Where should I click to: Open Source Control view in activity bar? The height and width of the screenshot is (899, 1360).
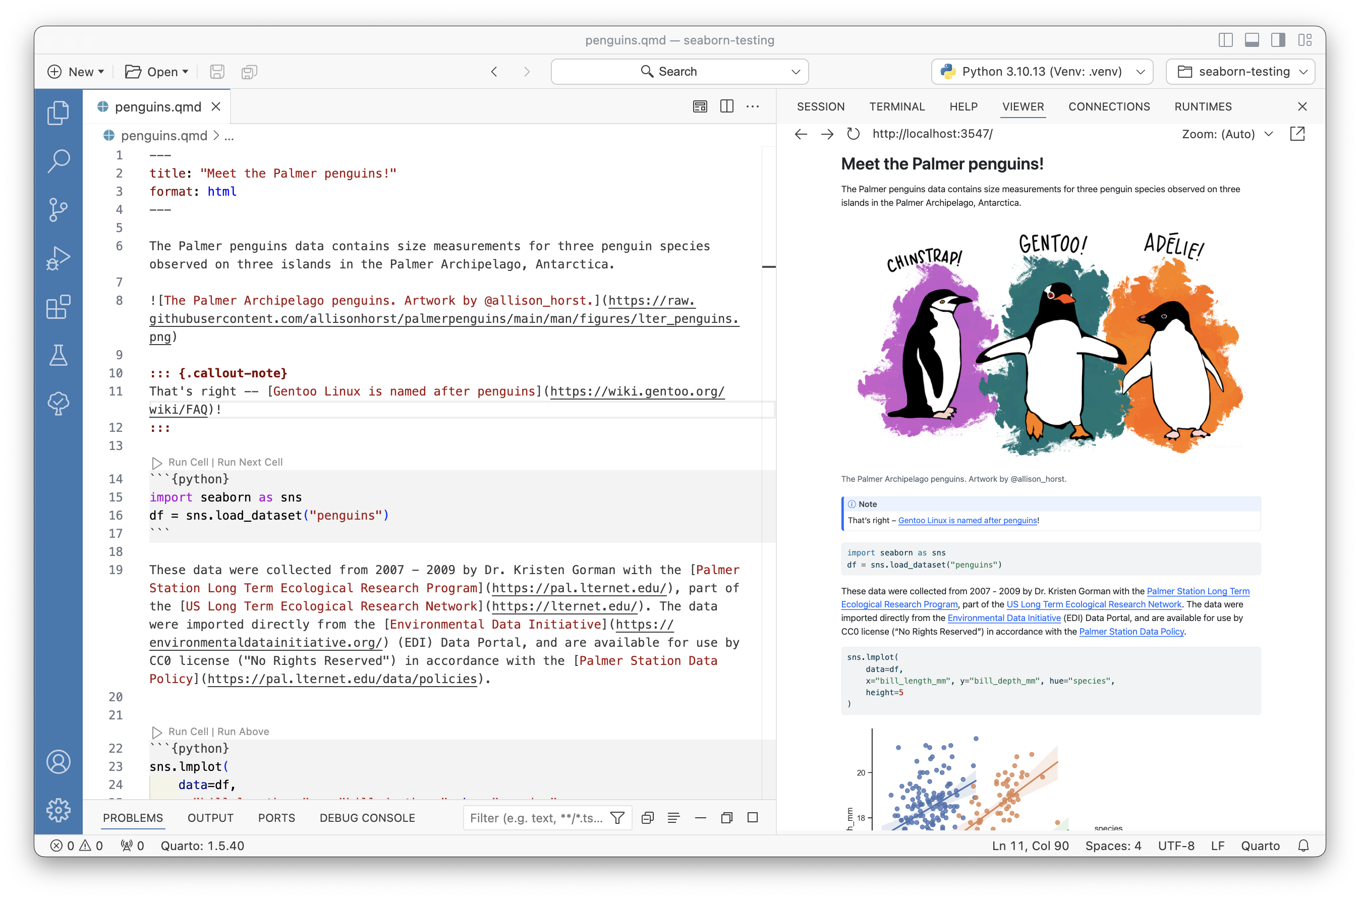(x=58, y=210)
